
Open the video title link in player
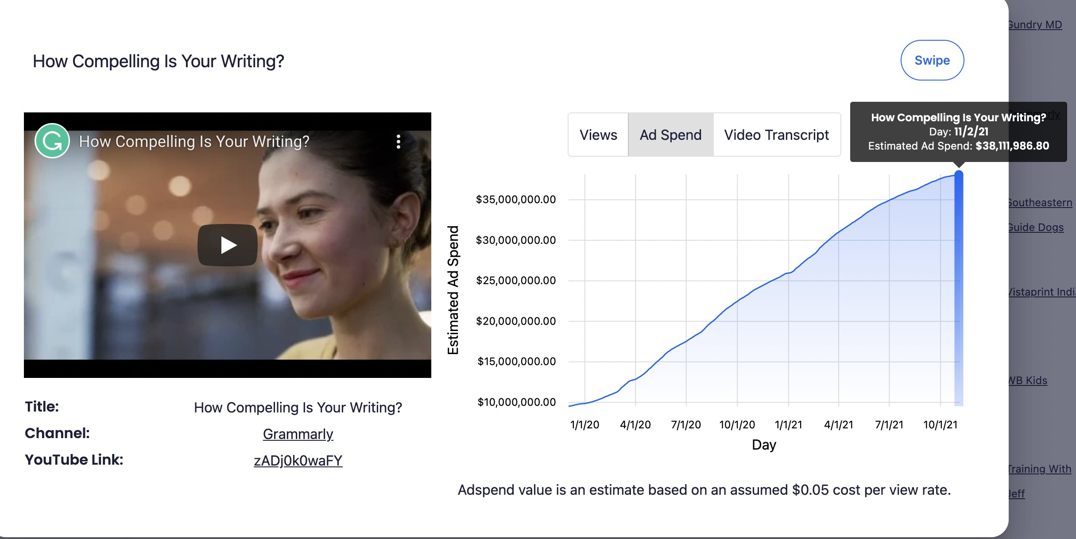click(x=194, y=142)
